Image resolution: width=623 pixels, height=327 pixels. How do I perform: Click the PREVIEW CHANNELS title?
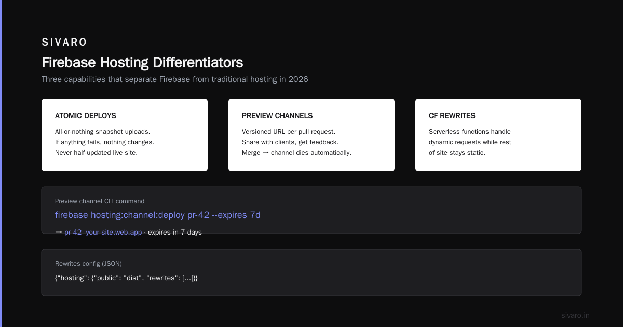click(x=277, y=116)
